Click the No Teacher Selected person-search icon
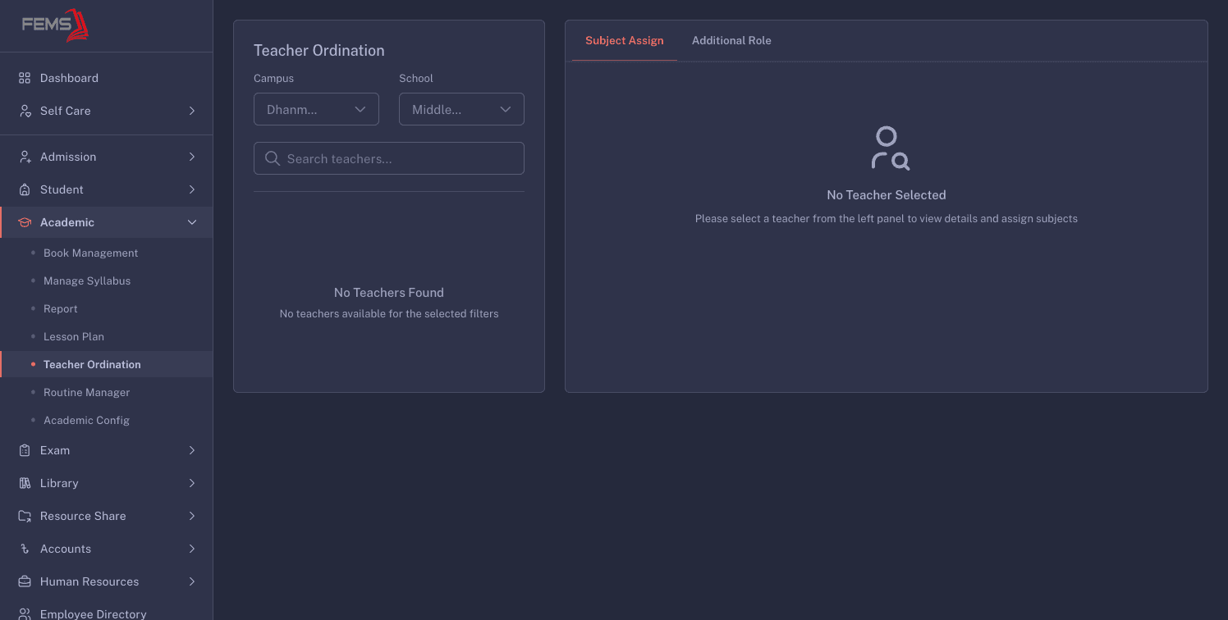1228x620 pixels. [890, 148]
